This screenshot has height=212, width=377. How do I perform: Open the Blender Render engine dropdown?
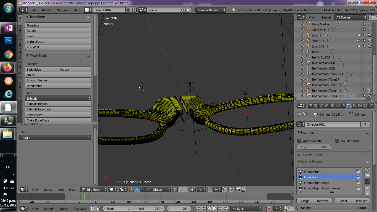point(211,10)
